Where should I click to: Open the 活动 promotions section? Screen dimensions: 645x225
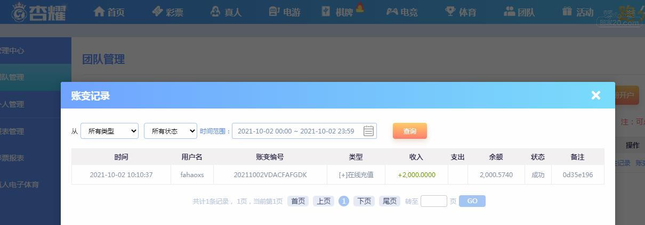click(x=577, y=12)
